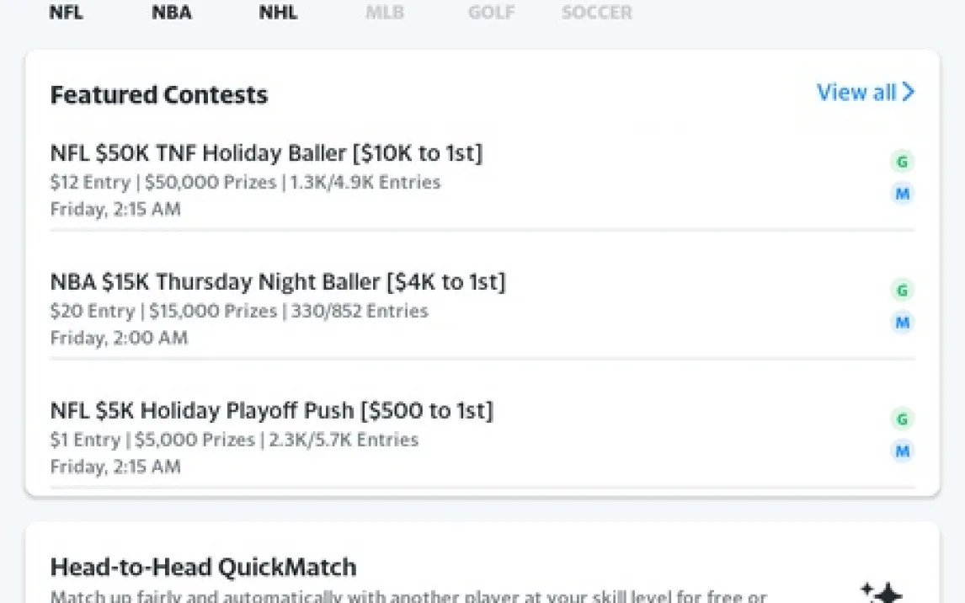Screen dimensions: 965x603
Task: Open View all featured contests link
Action: pyautogui.click(x=856, y=92)
